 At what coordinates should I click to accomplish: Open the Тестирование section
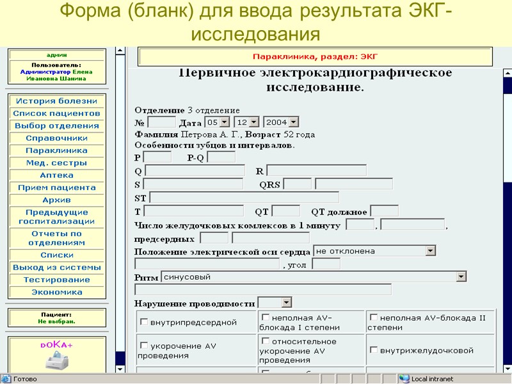pos(57,280)
